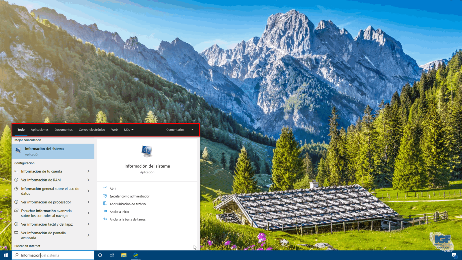Click the three-dot options icon in search
462x260 pixels.
tap(192, 130)
